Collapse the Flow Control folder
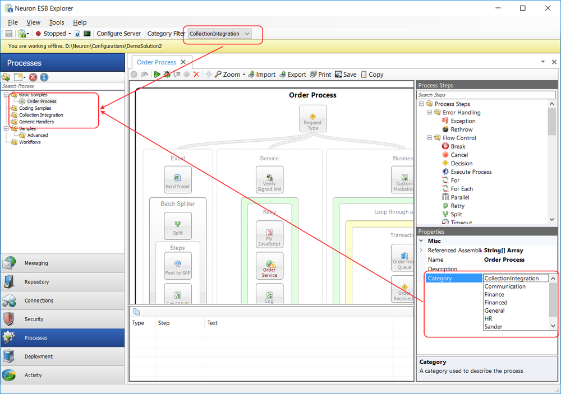561x394 pixels. pyautogui.click(x=429, y=138)
